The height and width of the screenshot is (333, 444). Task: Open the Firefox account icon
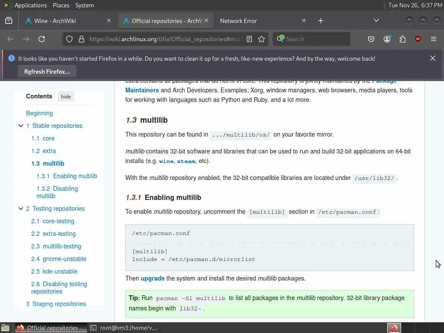pos(387,39)
